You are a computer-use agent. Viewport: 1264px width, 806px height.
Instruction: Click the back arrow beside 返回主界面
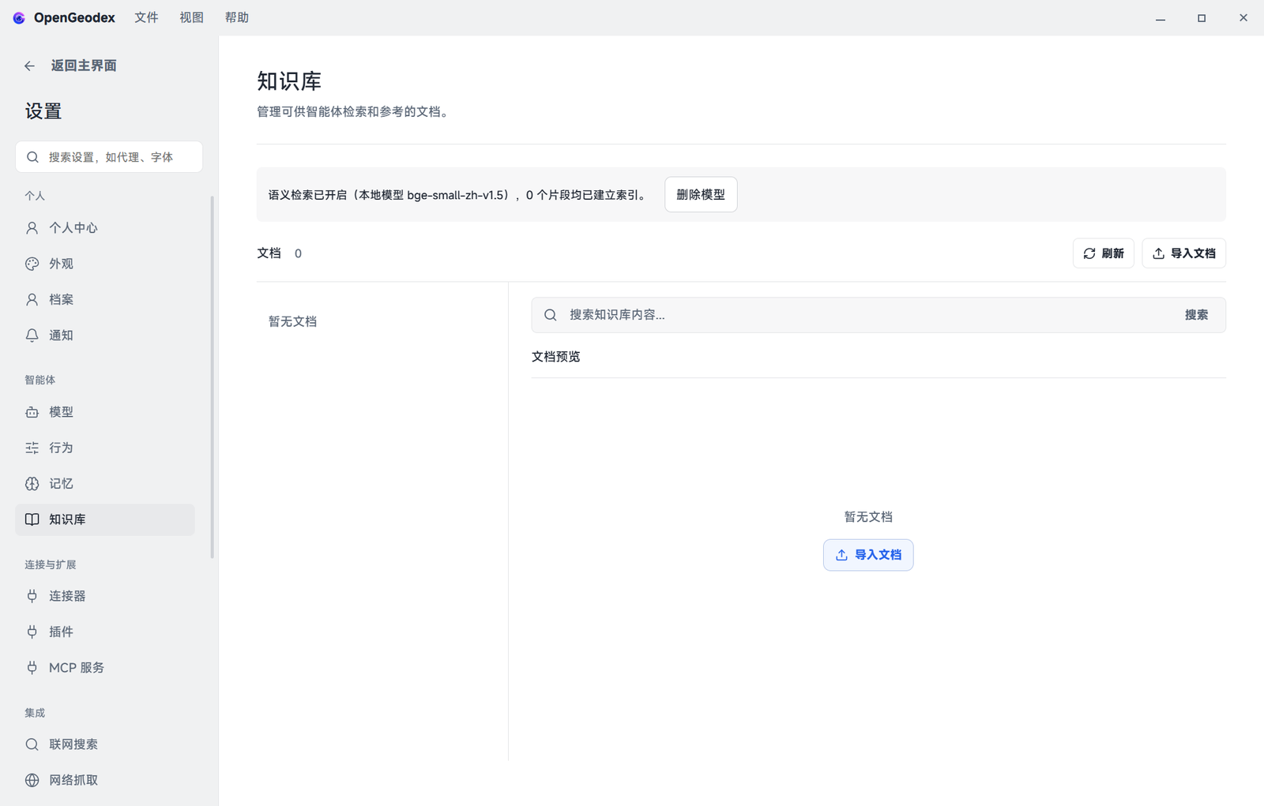click(30, 66)
